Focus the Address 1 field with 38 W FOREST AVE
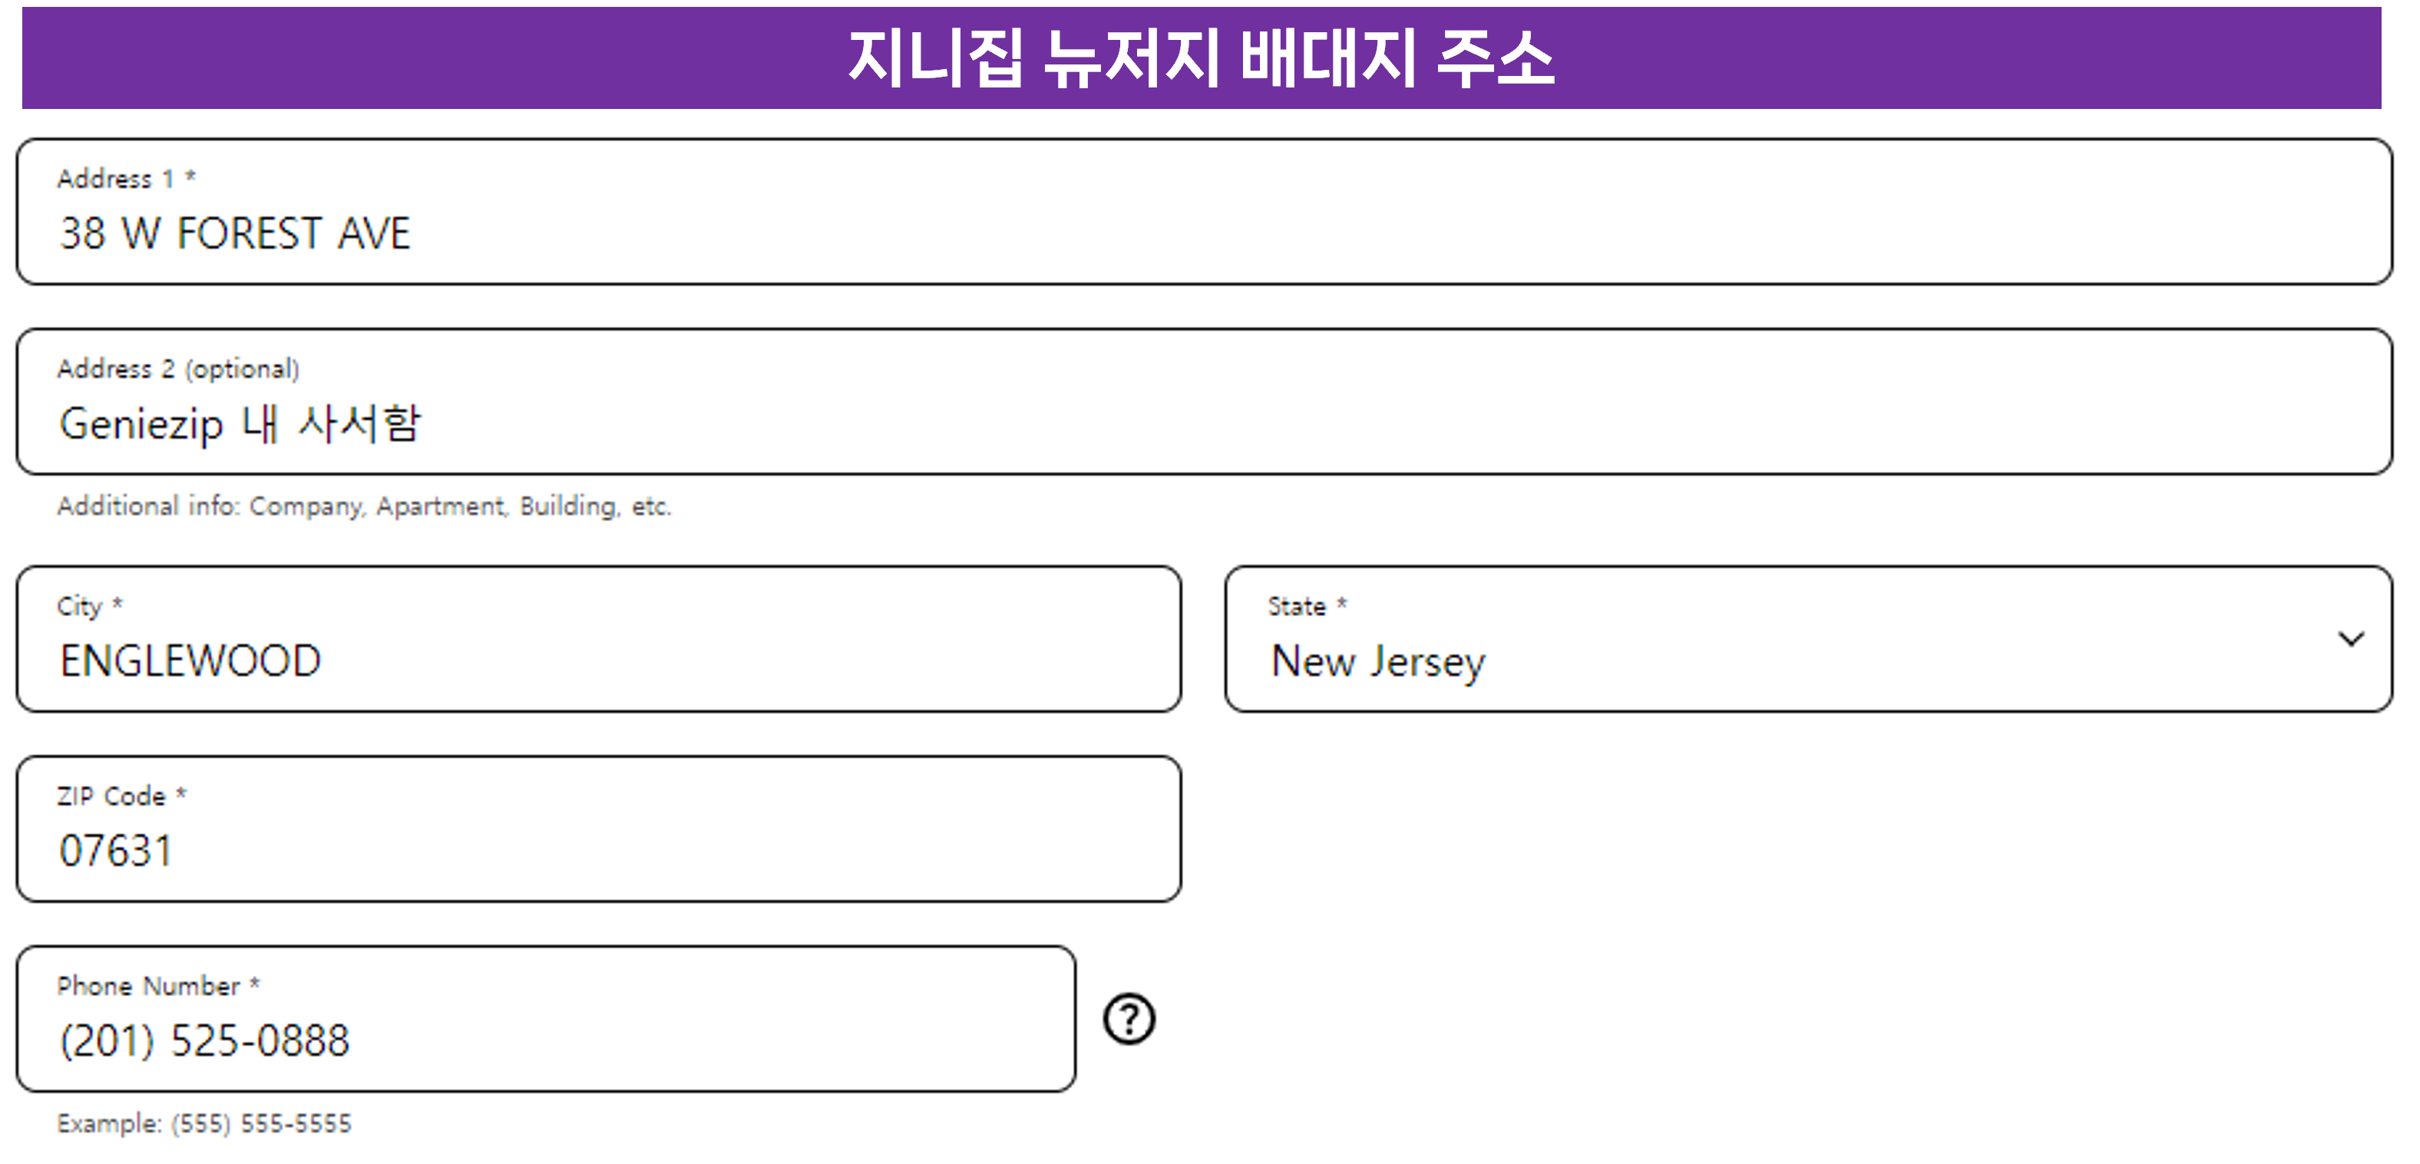This screenshot has width=2420, height=1164. pyautogui.click(x=1203, y=211)
